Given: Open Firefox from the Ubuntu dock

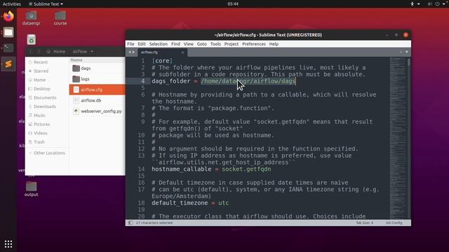Looking at the screenshot, I should [x=8, y=16].
